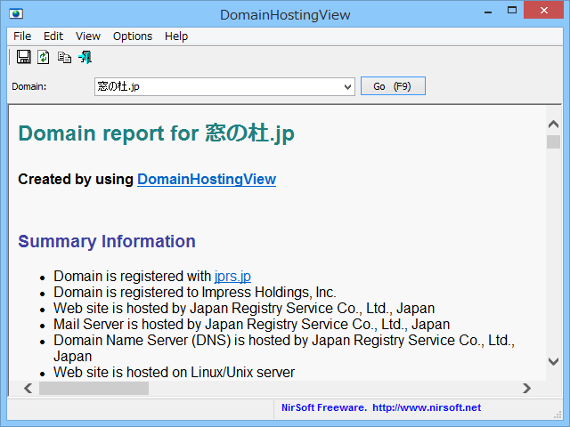Minimize the DomainHostingView window
570x427 pixels.
(x=488, y=11)
